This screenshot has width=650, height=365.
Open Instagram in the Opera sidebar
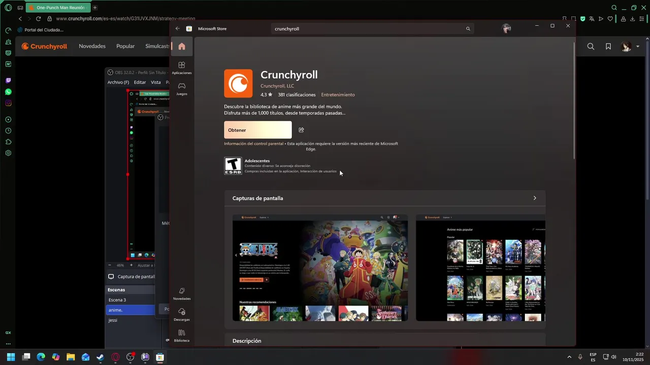coord(8,103)
